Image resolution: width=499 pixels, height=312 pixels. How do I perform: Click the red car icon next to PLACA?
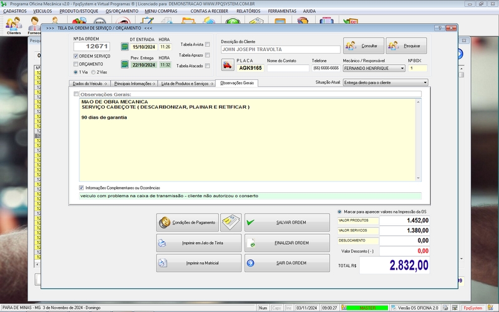point(228,65)
